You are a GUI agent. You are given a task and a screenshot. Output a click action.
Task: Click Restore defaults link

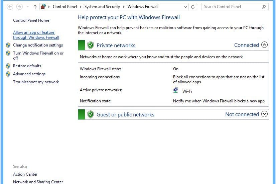(x=27, y=66)
